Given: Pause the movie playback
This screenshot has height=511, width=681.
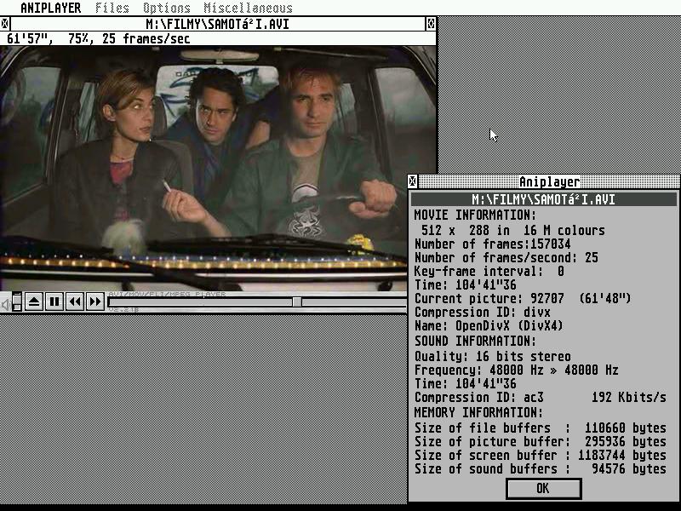Looking at the screenshot, I should click(x=54, y=301).
